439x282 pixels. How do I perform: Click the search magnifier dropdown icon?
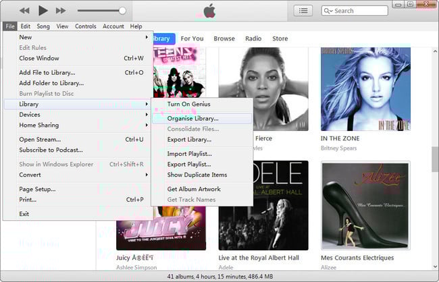(328, 11)
